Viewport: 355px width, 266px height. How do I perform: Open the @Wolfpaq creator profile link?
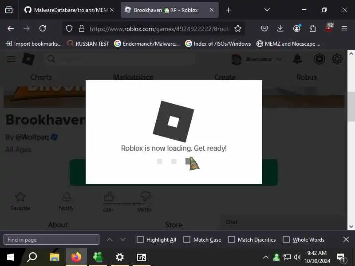point(32,137)
